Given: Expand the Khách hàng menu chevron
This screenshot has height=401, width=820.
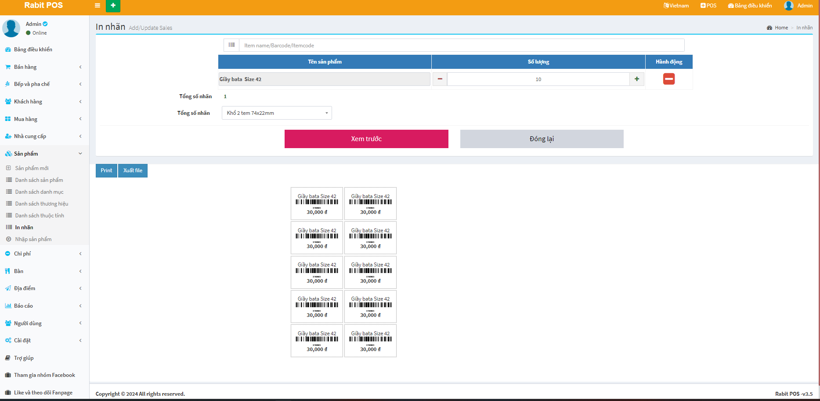Looking at the screenshot, I should (80, 102).
